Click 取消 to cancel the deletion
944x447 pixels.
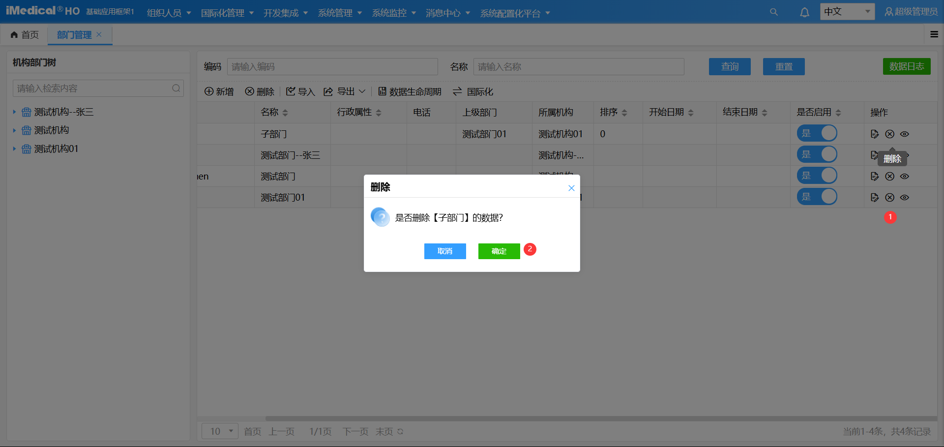click(445, 251)
